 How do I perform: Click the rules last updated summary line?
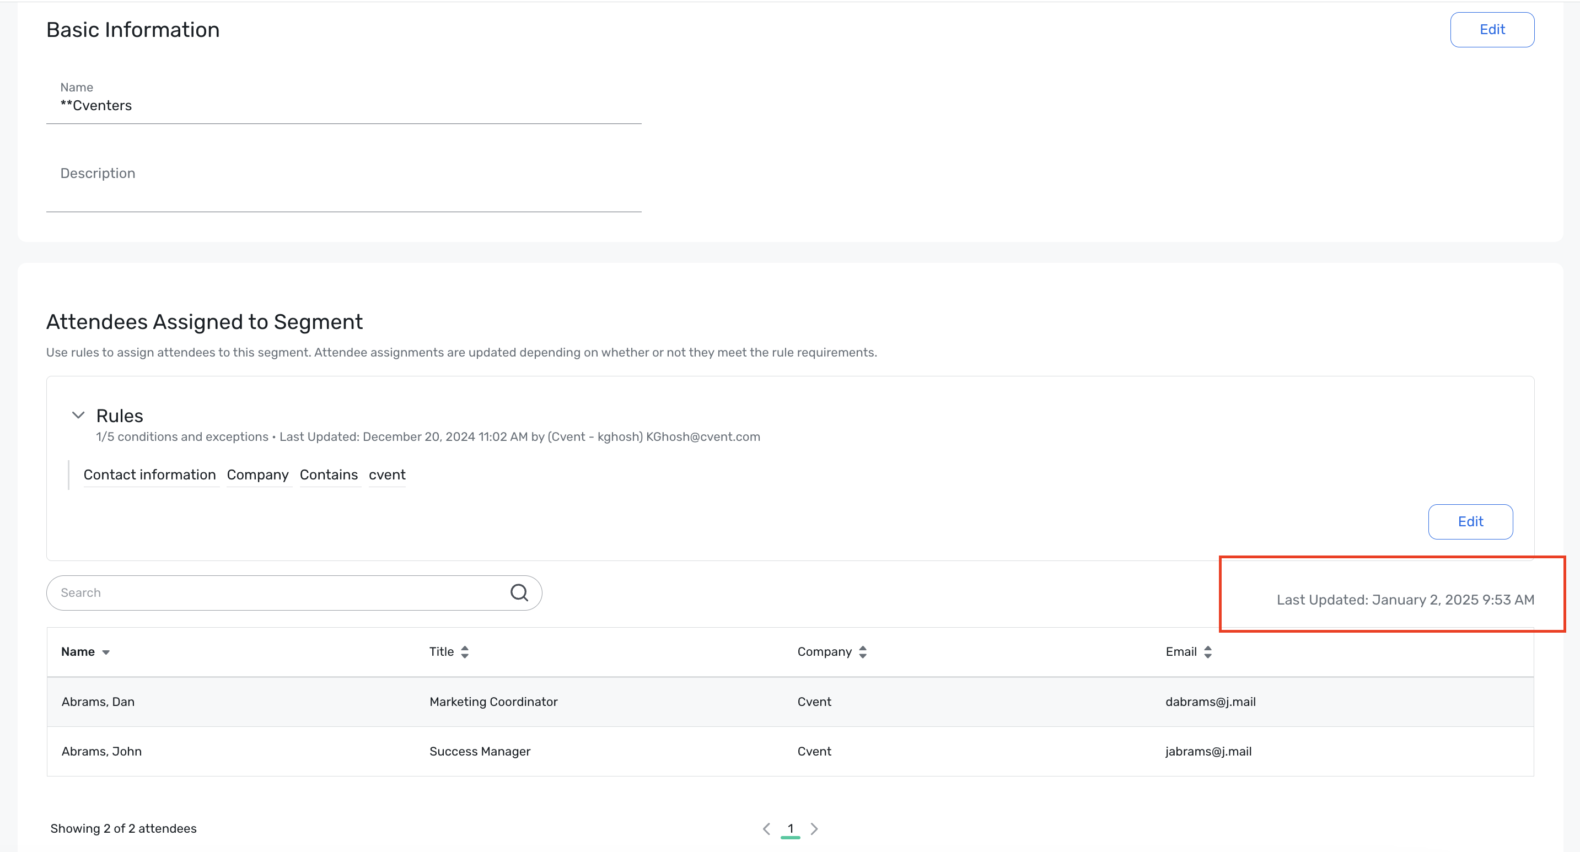coord(428,436)
